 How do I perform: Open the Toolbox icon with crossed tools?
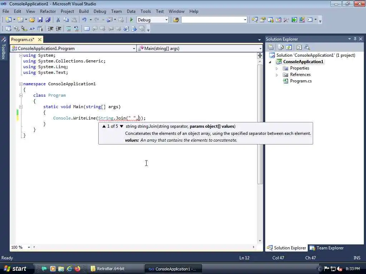click(x=286, y=20)
